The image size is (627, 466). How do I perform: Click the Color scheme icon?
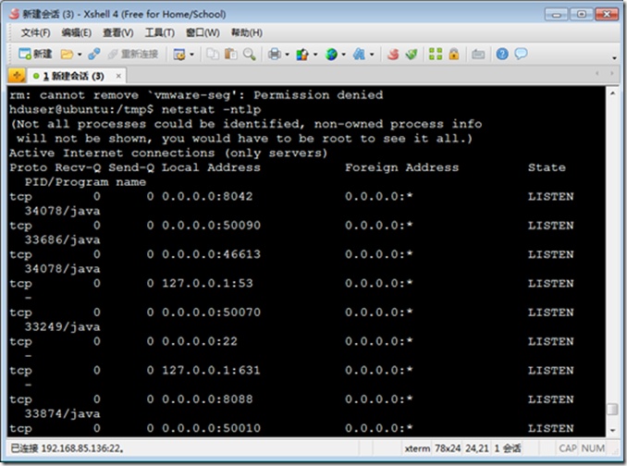point(302,54)
